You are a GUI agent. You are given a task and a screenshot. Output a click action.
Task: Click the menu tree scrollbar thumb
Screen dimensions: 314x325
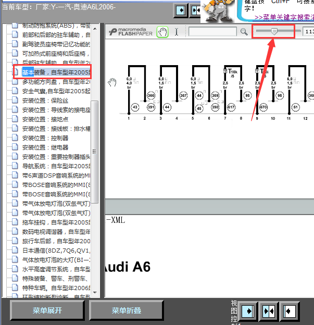94,152
